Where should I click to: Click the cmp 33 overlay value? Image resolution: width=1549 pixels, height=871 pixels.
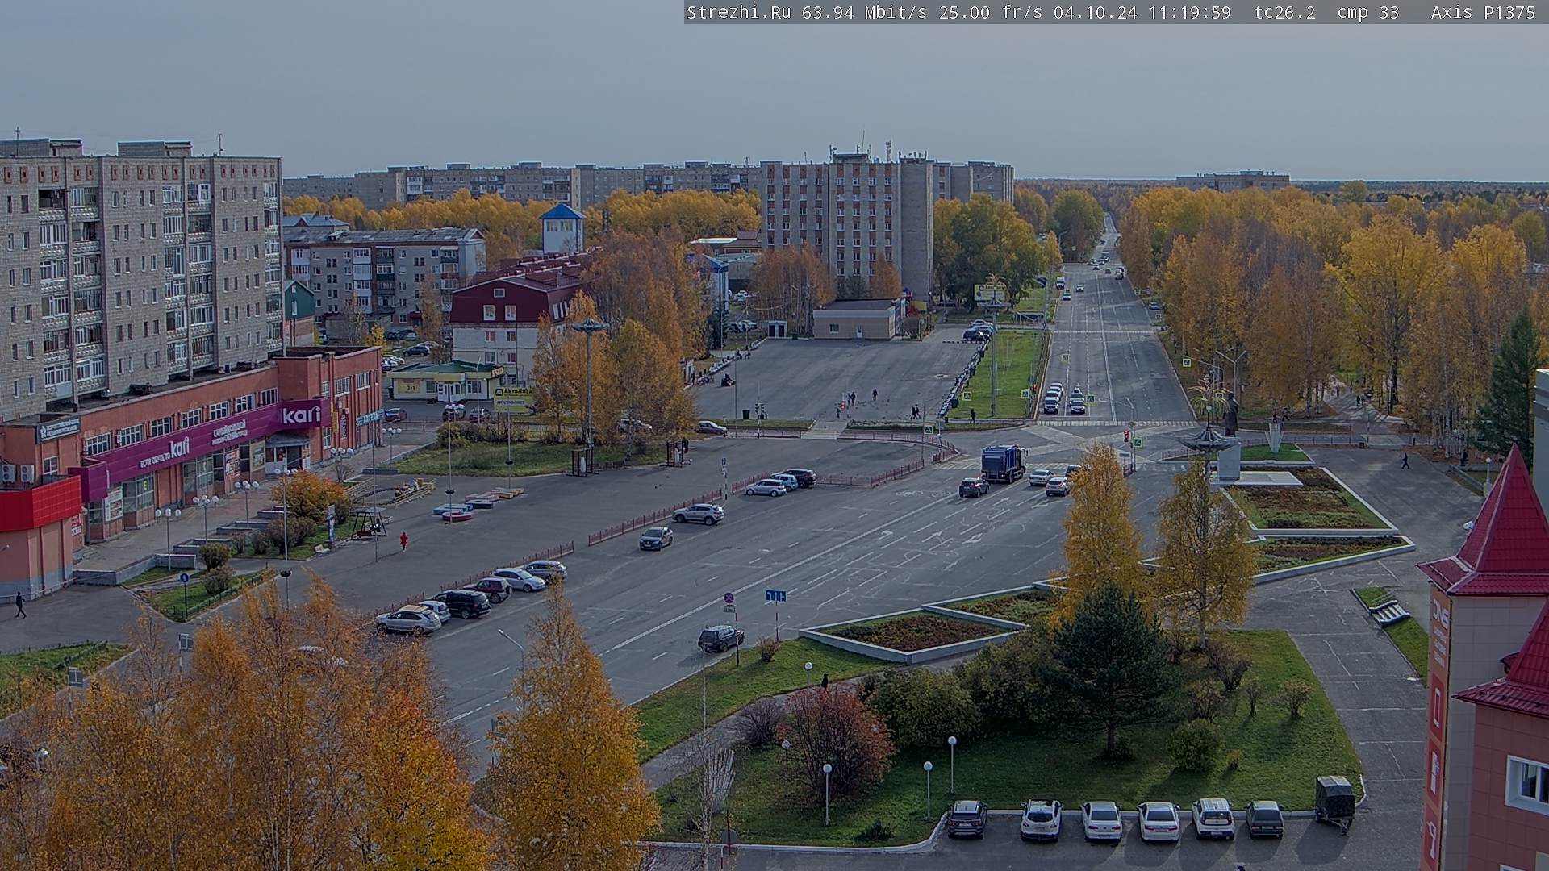pyautogui.click(x=1367, y=12)
